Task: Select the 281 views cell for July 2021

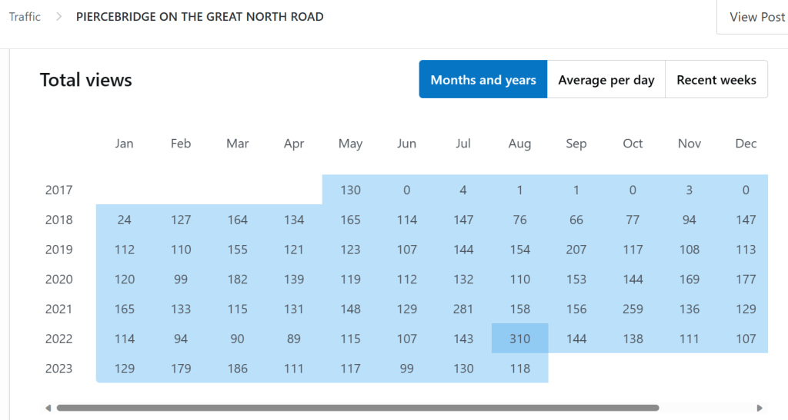Action: (x=463, y=309)
